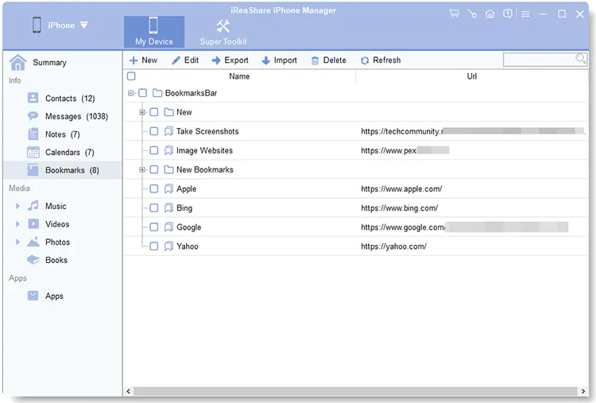This screenshot has width=596, height=403.
Task: Check the New Bookmarks folder checkbox
Action: pos(154,169)
